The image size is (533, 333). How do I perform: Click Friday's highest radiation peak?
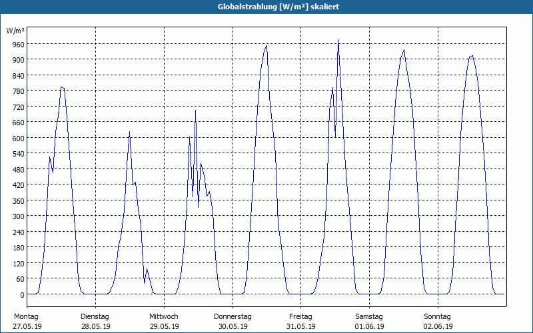pos(338,40)
